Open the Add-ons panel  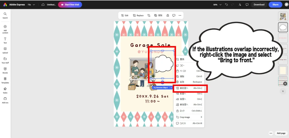[x=5, y=100]
